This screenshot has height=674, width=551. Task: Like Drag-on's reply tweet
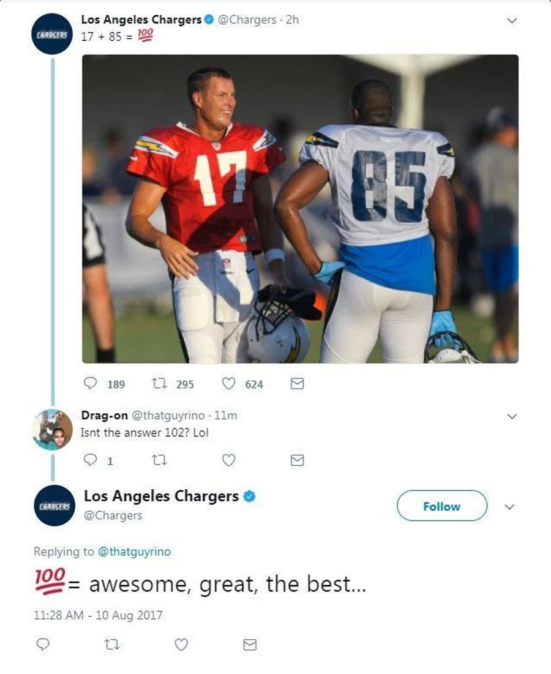point(228,460)
